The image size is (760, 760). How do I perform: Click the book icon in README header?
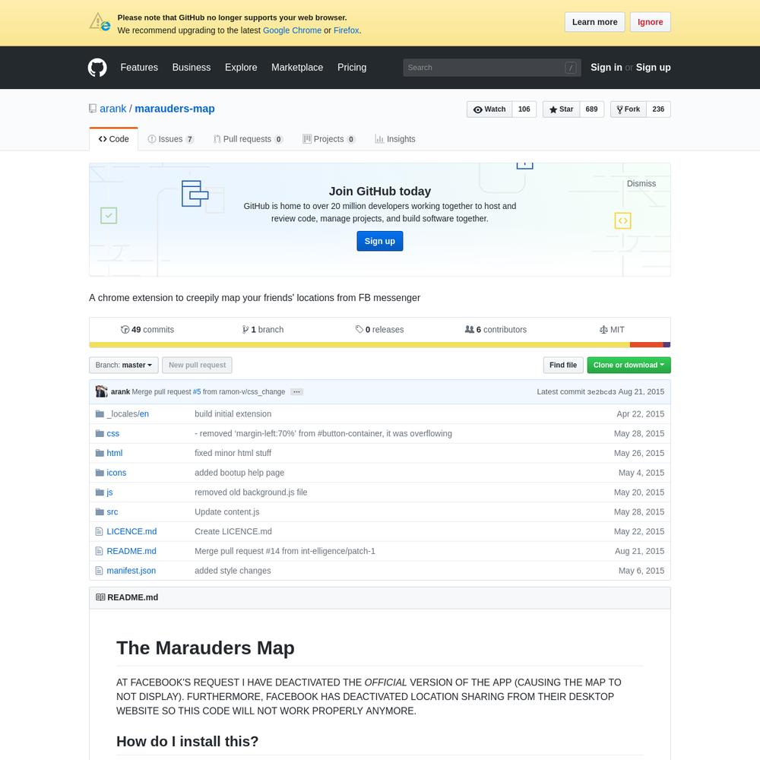coord(100,597)
